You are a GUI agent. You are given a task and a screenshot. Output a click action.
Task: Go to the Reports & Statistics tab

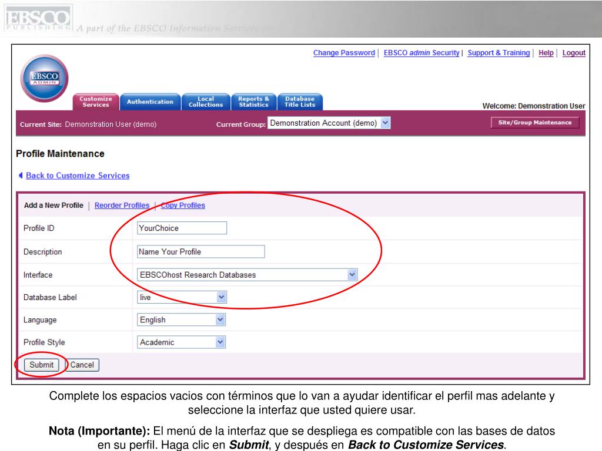(253, 102)
